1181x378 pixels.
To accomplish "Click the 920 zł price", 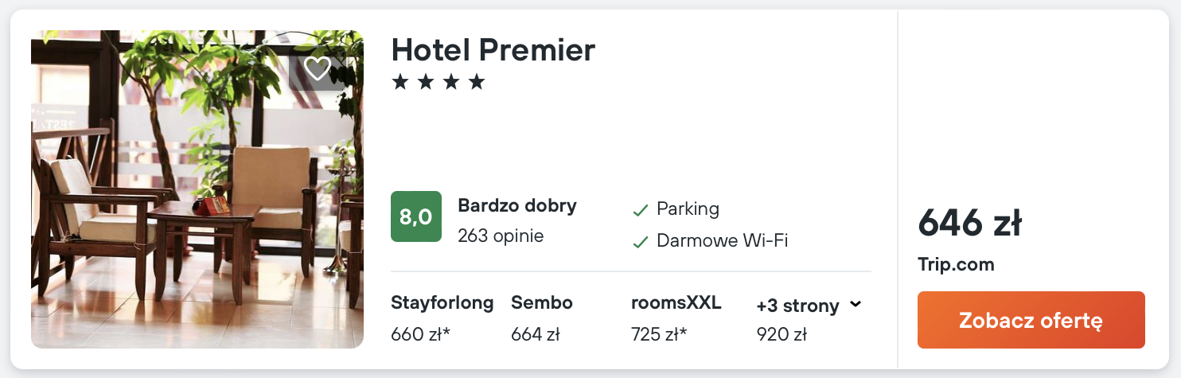I will [x=781, y=334].
